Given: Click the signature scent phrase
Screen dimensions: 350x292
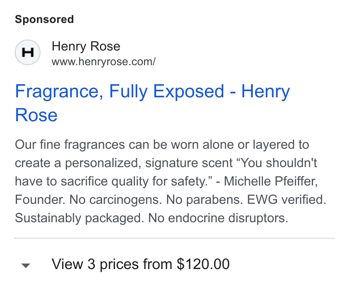Looking at the screenshot, I should click(189, 163).
